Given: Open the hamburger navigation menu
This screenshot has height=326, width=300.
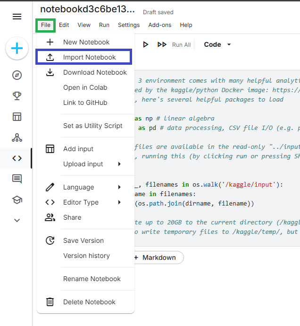Looking at the screenshot, I should pyautogui.click(x=17, y=17).
